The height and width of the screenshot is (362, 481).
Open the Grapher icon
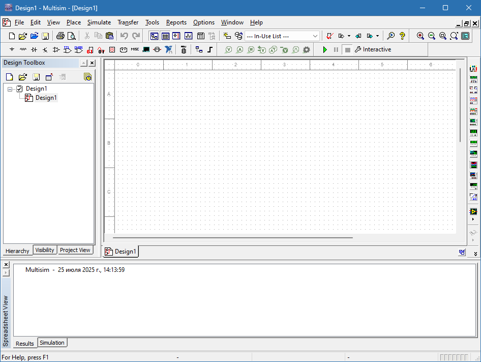point(188,36)
